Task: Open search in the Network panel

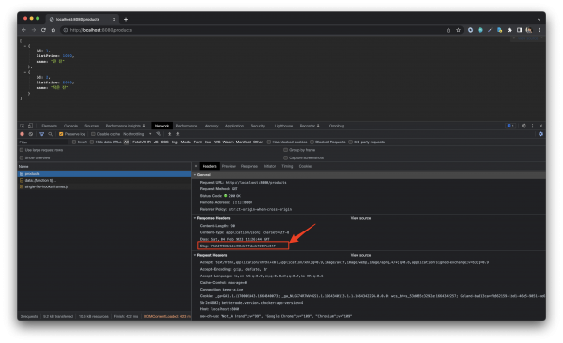Action: (51, 134)
